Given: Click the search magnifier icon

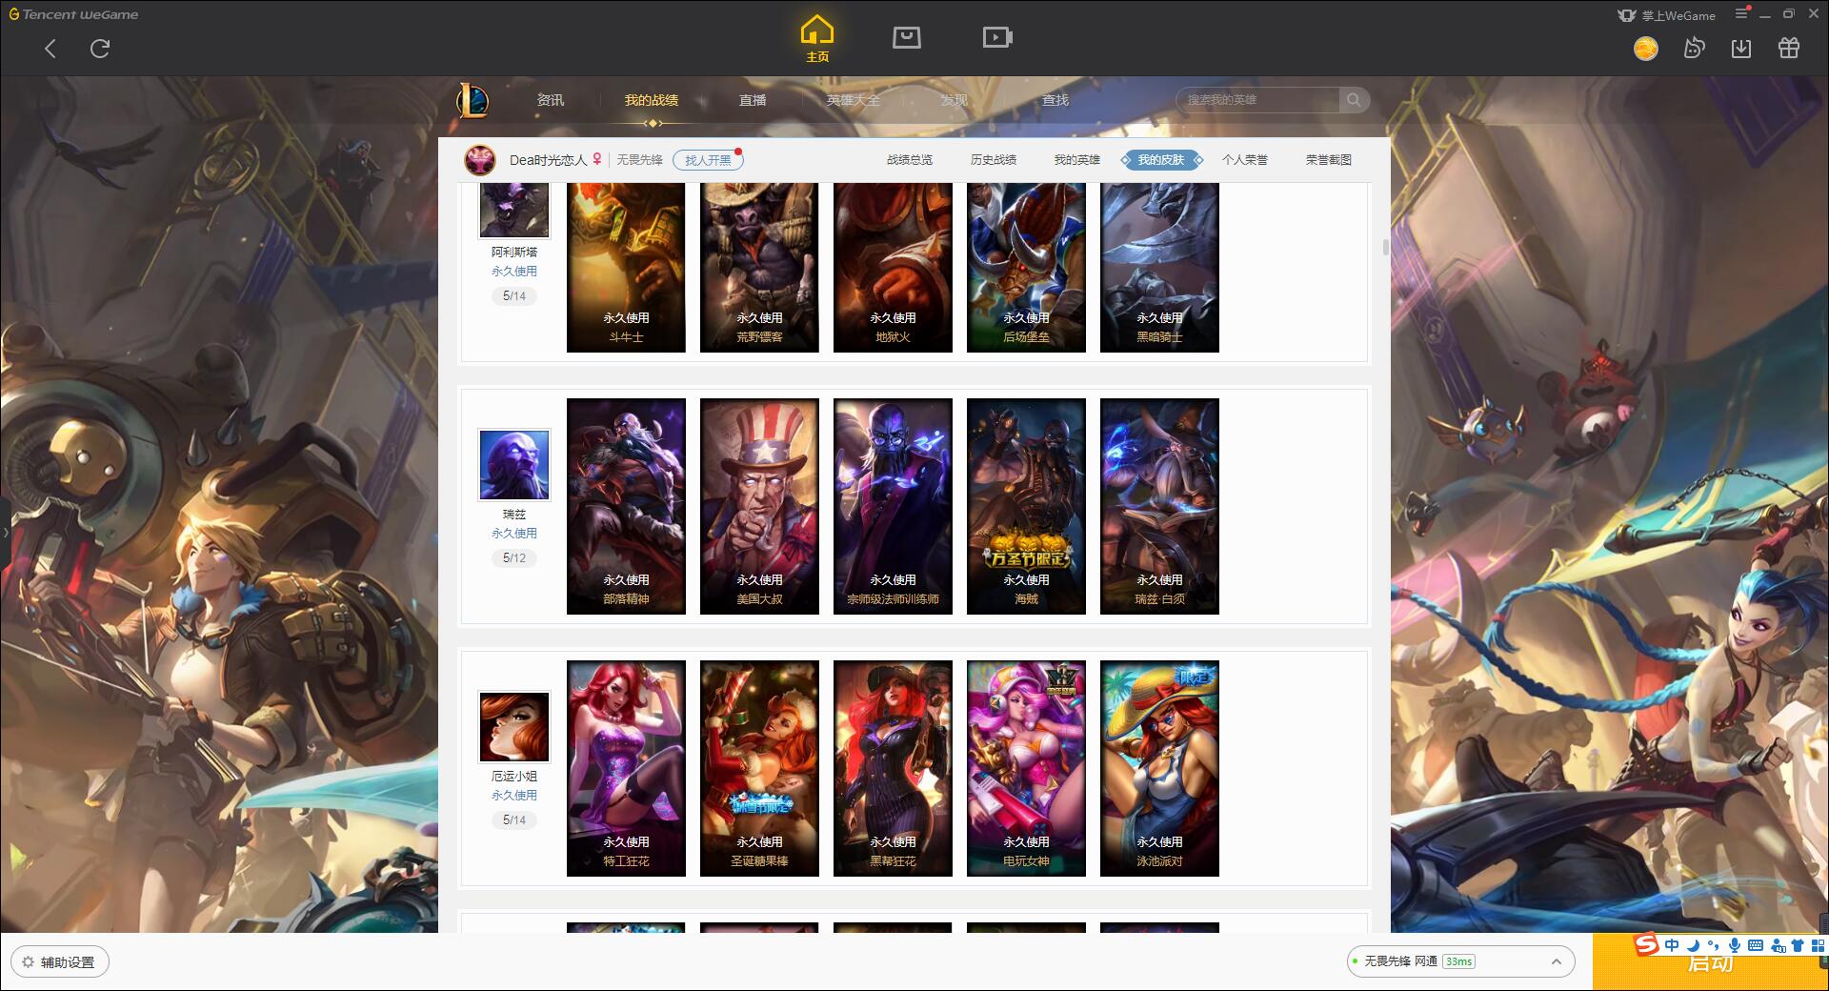Looking at the screenshot, I should click(x=1354, y=100).
